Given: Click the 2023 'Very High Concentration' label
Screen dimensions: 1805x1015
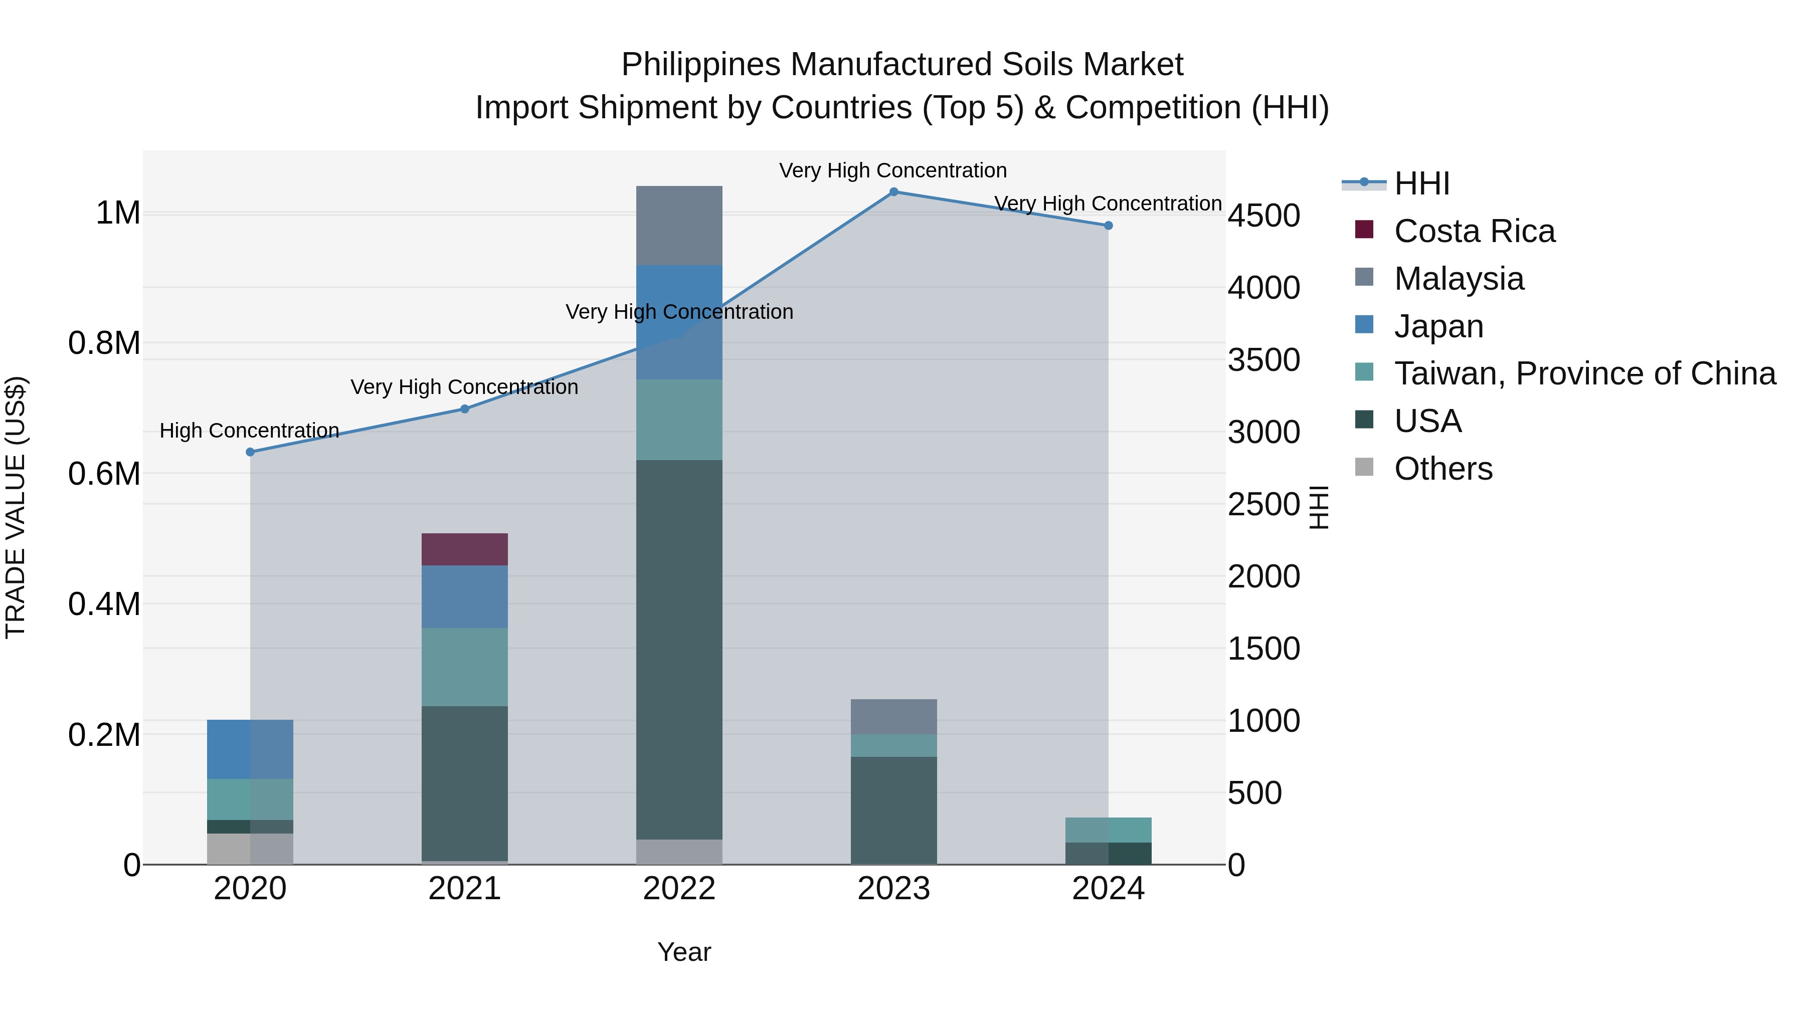Looking at the screenshot, I should coord(892,170).
